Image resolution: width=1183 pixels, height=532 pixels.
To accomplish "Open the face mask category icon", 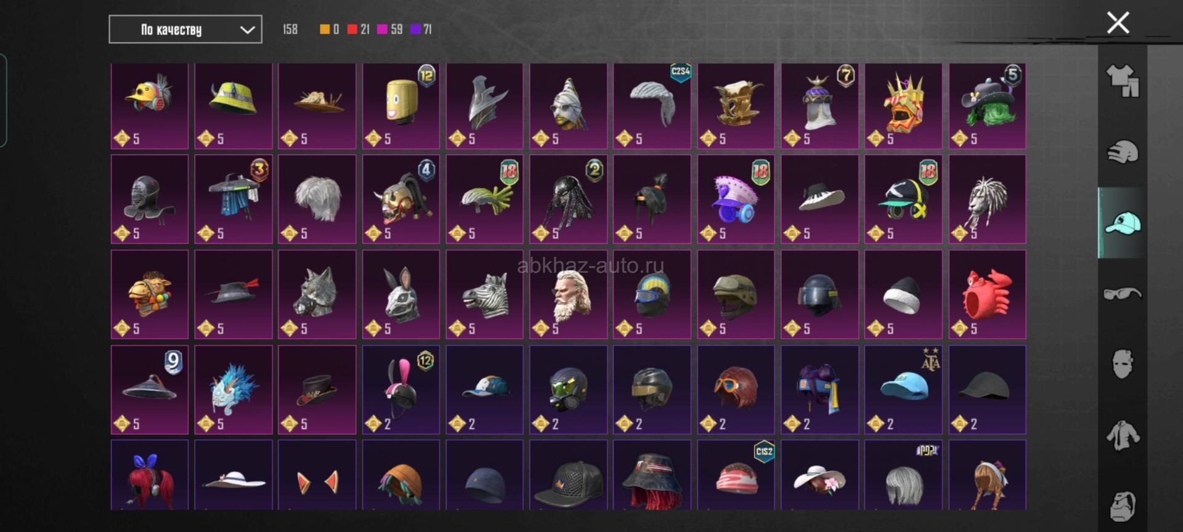I will click(x=1123, y=365).
